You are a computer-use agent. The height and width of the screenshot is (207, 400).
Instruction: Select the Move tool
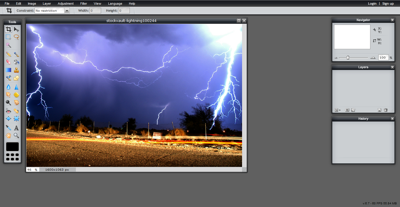pos(16,29)
